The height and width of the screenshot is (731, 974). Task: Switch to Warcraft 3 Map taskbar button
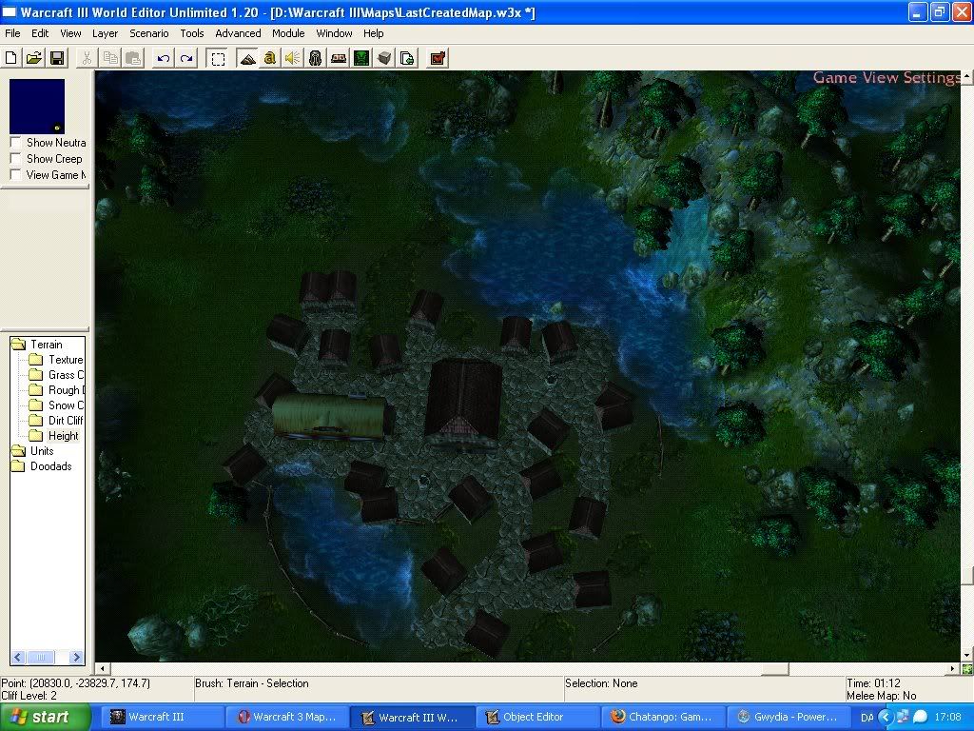coord(287,717)
